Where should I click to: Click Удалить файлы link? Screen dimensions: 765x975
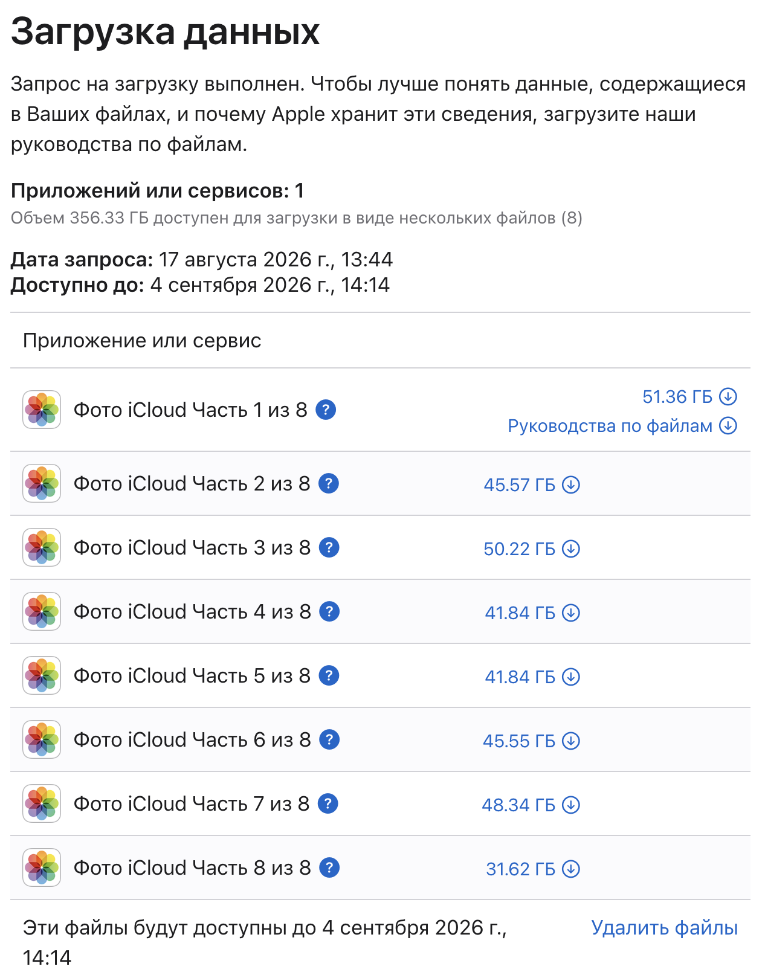664,927
